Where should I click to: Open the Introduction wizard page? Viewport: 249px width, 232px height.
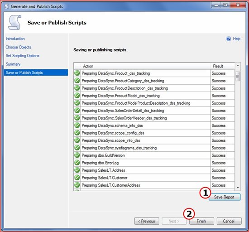15,39
